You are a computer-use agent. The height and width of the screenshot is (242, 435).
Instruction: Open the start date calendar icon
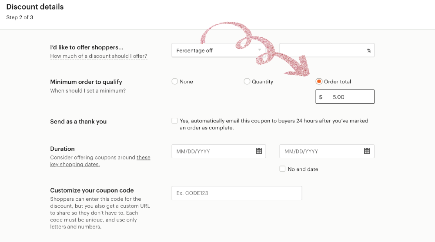pos(259,151)
